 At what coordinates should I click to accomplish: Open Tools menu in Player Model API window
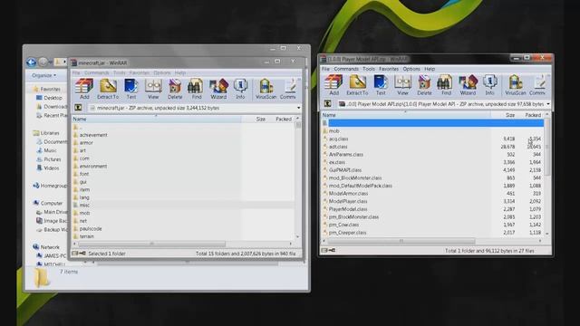[369, 69]
